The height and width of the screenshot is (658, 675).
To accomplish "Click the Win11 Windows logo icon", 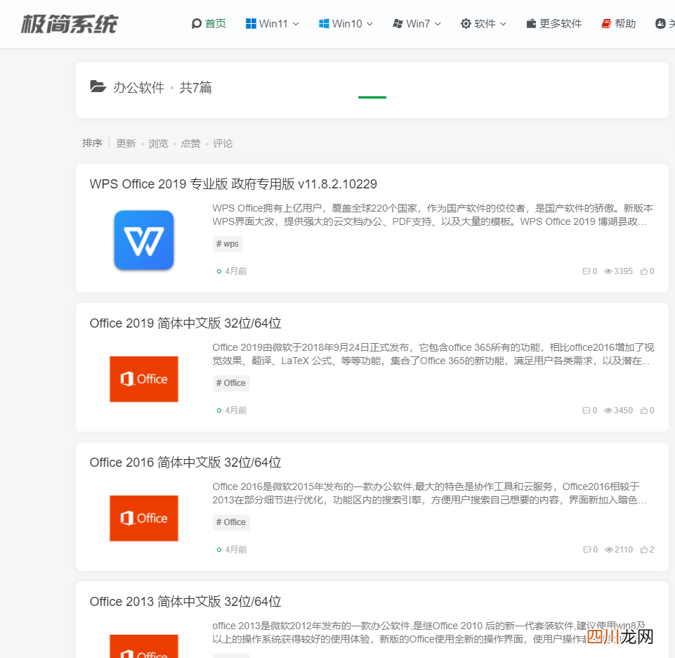I will 251,24.
